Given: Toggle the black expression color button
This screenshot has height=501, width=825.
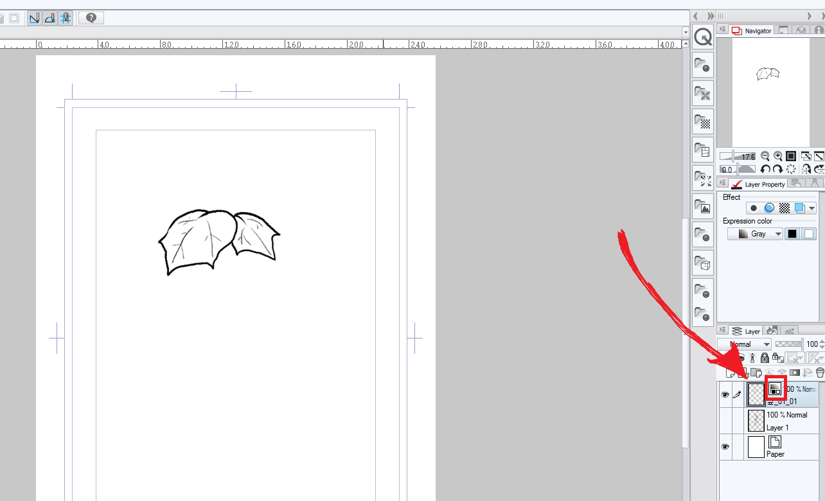Looking at the screenshot, I should [x=792, y=234].
